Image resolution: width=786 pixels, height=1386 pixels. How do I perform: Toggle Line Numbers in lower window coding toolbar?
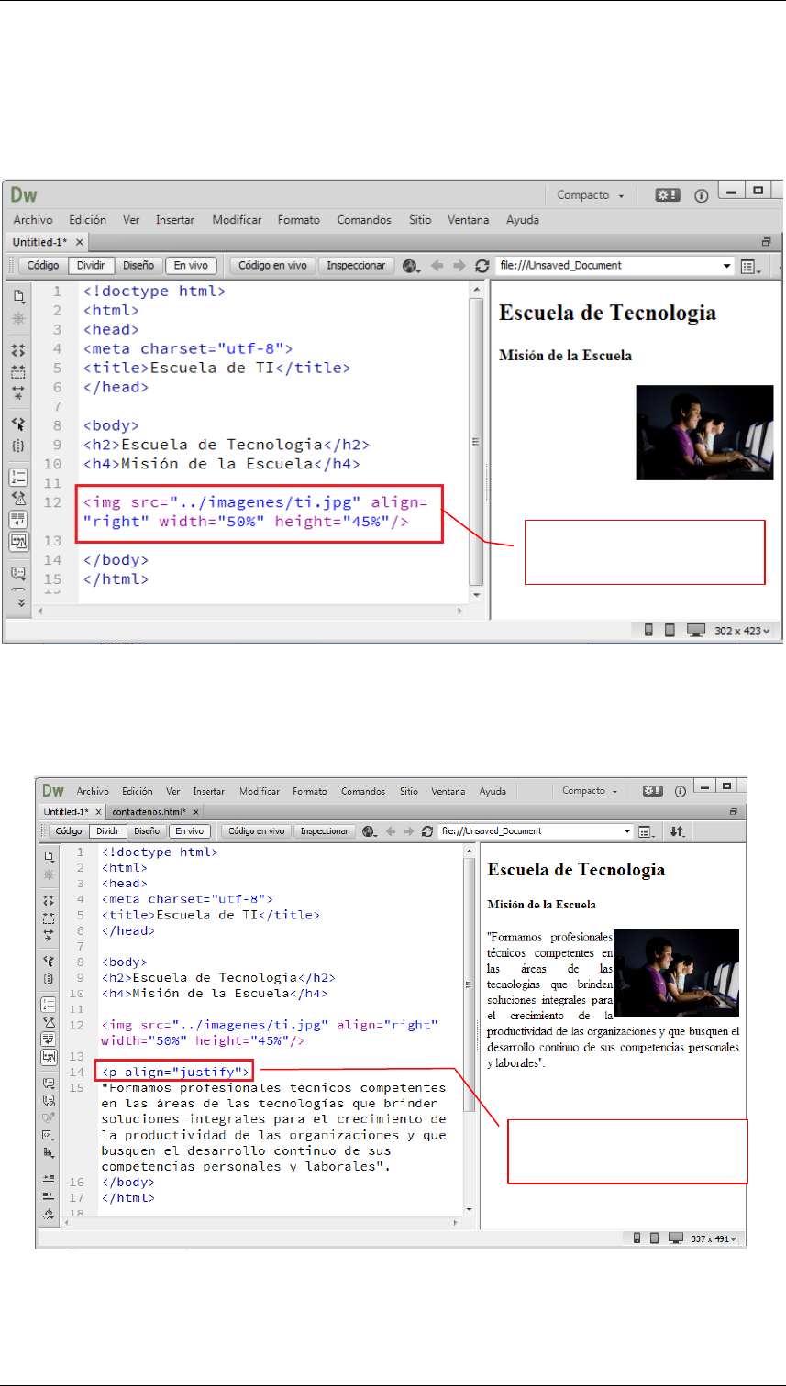point(49,1005)
